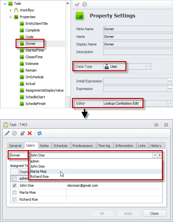Click the Workflow node icon in tree

tap(16, 10)
